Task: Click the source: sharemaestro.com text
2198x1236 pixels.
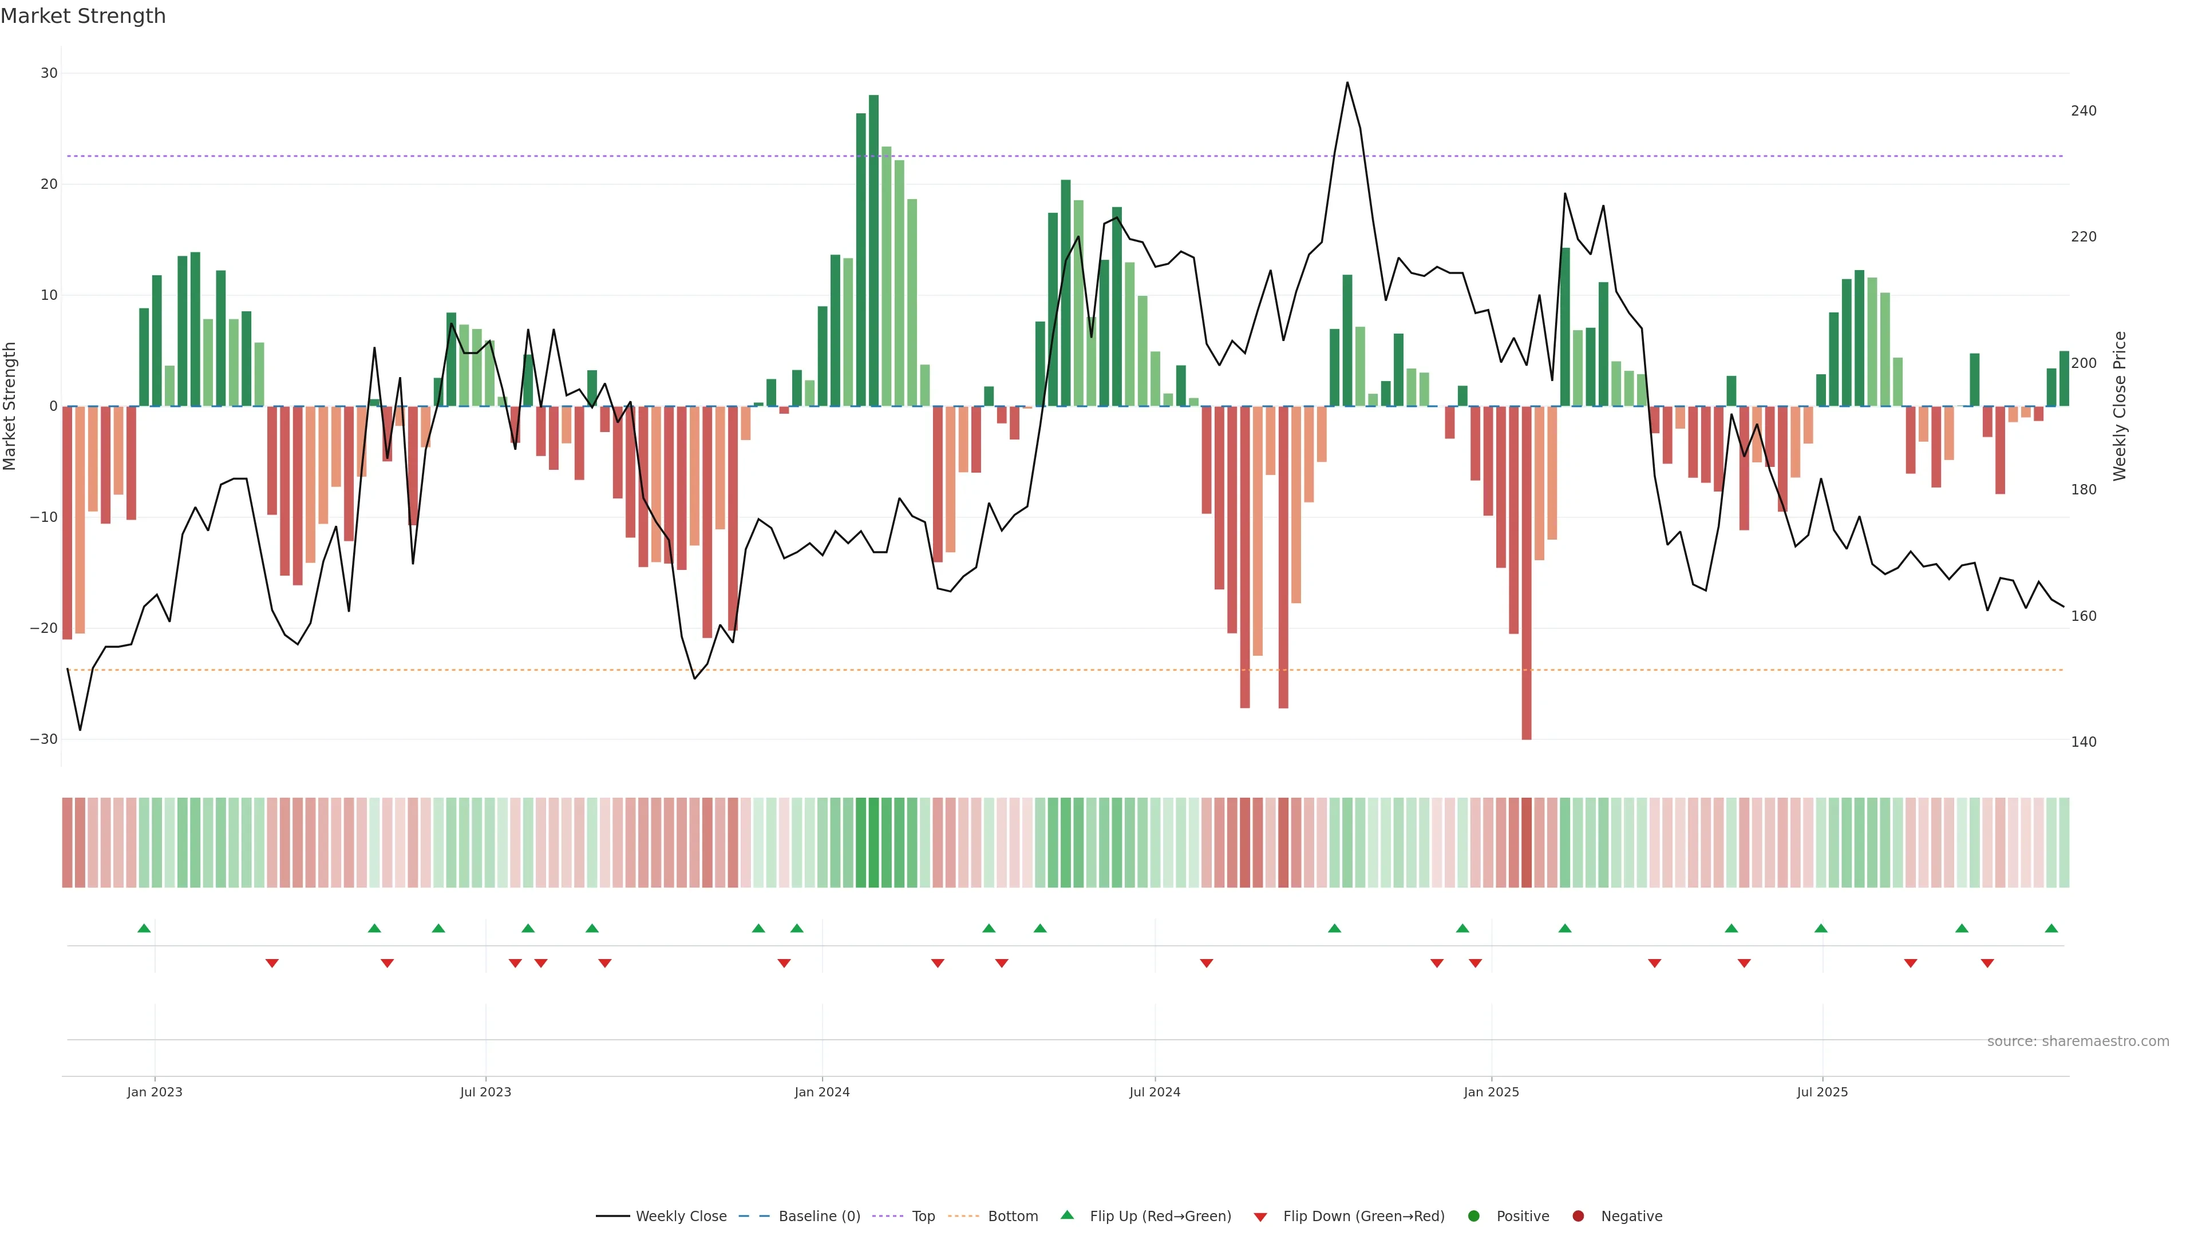Action: 2078,1041
